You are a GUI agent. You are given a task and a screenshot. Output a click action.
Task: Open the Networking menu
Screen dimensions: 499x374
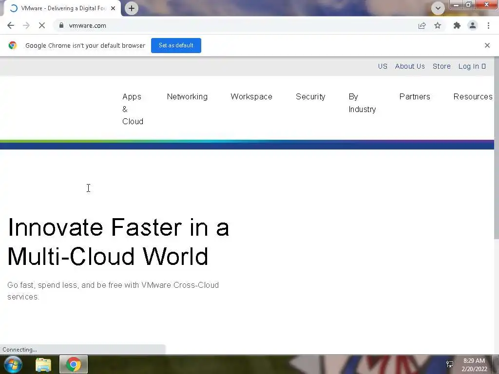[187, 96]
